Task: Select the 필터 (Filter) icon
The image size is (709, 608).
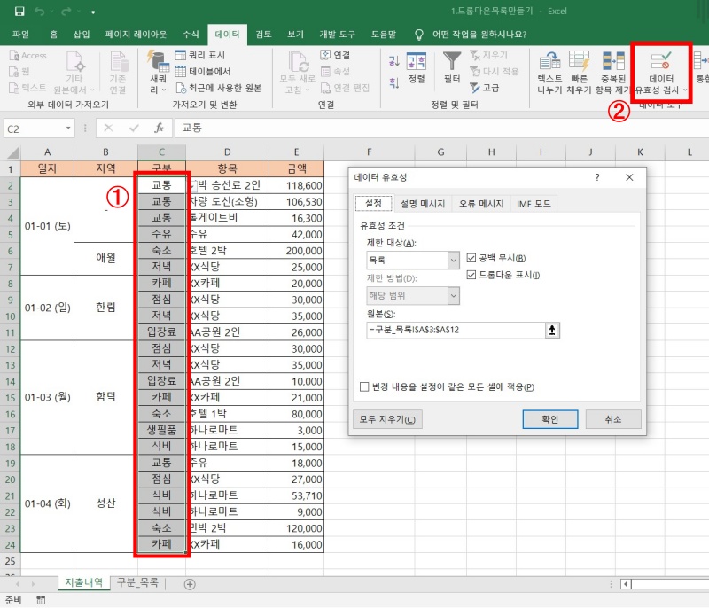Action: (451, 67)
